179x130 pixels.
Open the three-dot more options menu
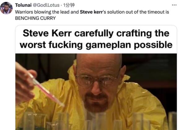pos(174,5)
